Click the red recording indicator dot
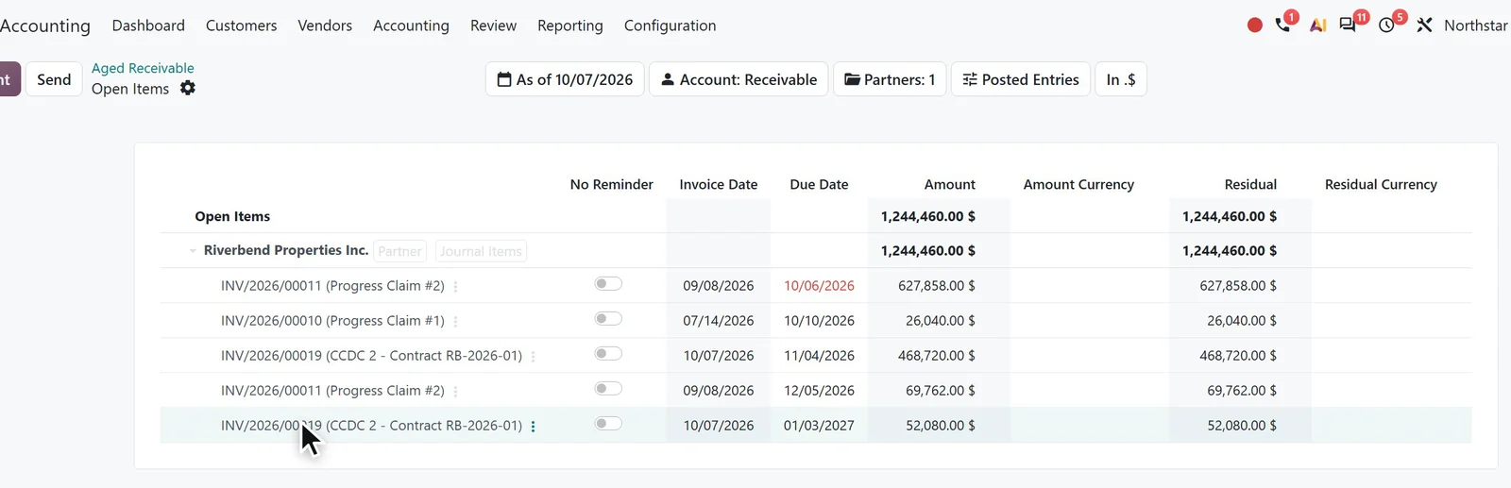This screenshot has width=1511, height=488. click(x=1254, y=25)
